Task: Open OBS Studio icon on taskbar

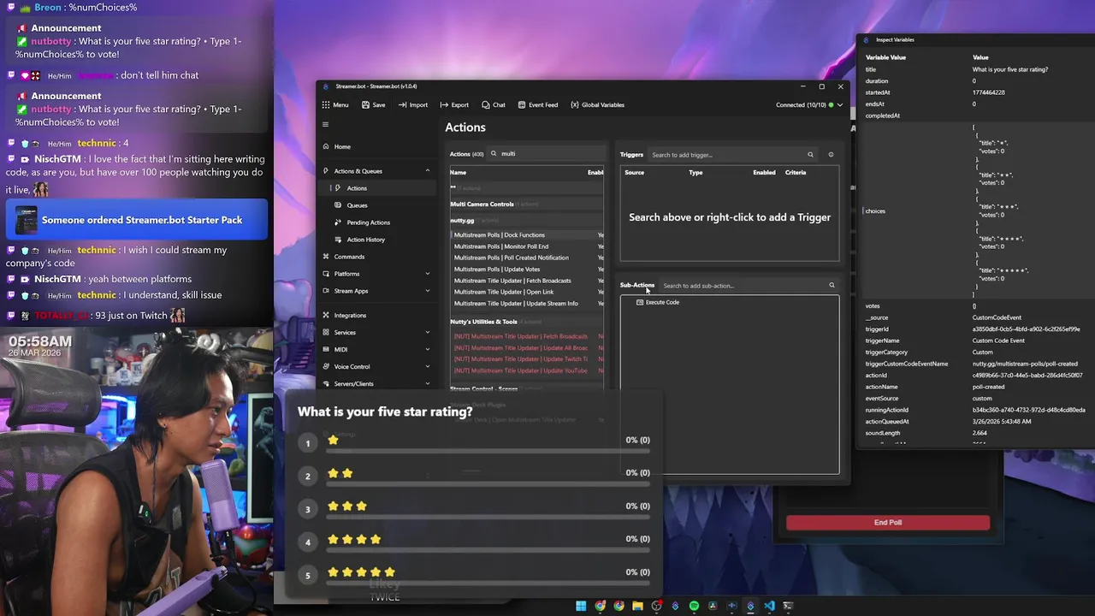Action: [656, 606]
